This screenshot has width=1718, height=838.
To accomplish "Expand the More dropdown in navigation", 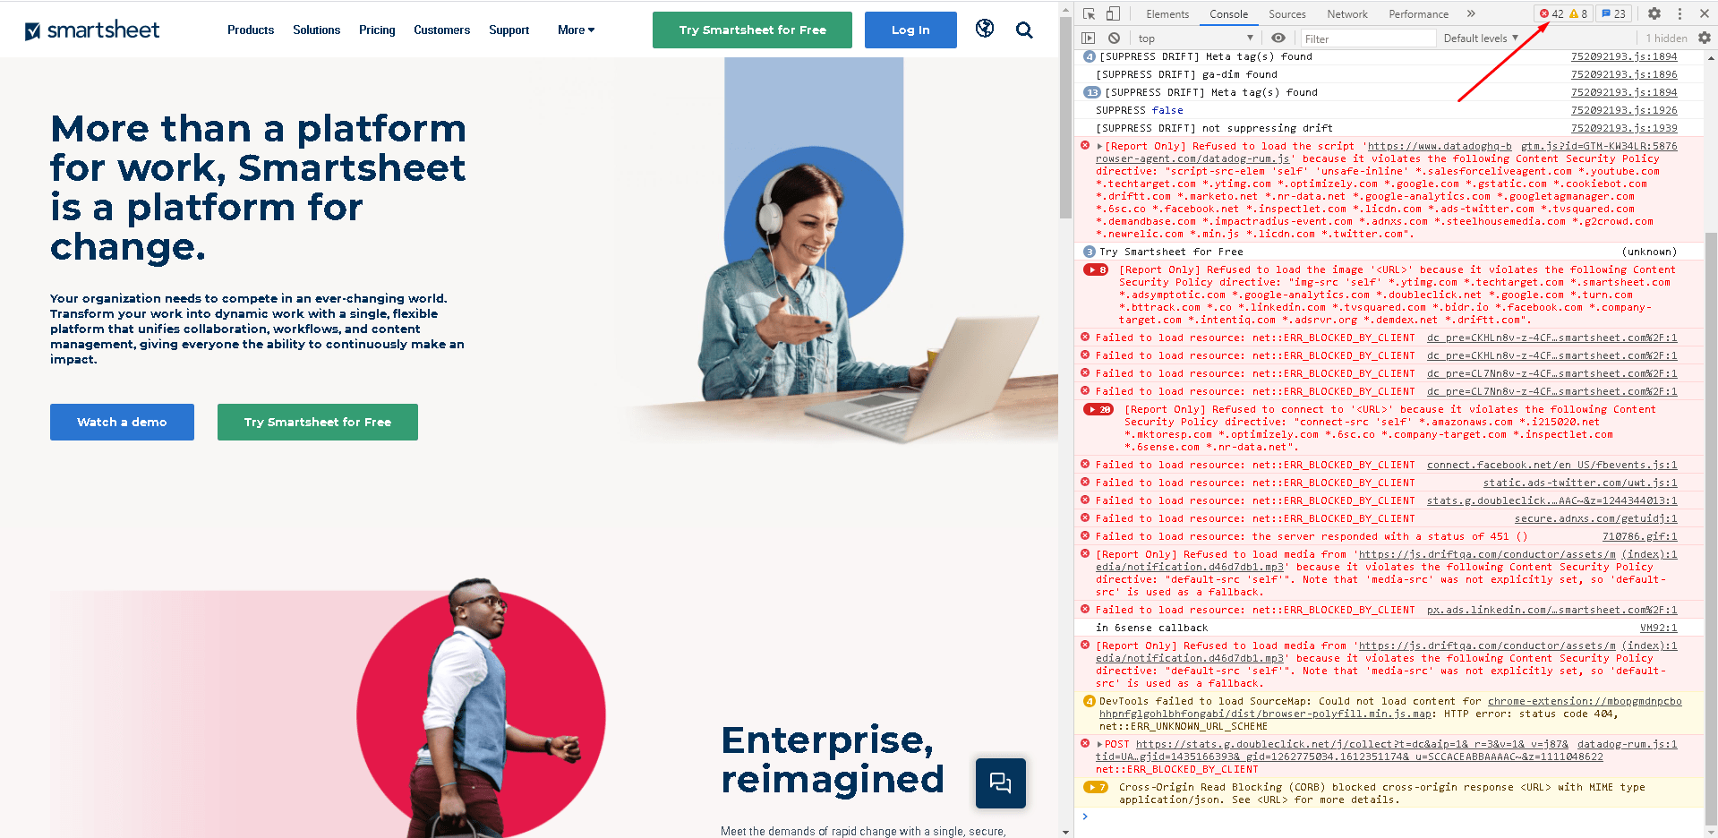I will coord(576,30).
